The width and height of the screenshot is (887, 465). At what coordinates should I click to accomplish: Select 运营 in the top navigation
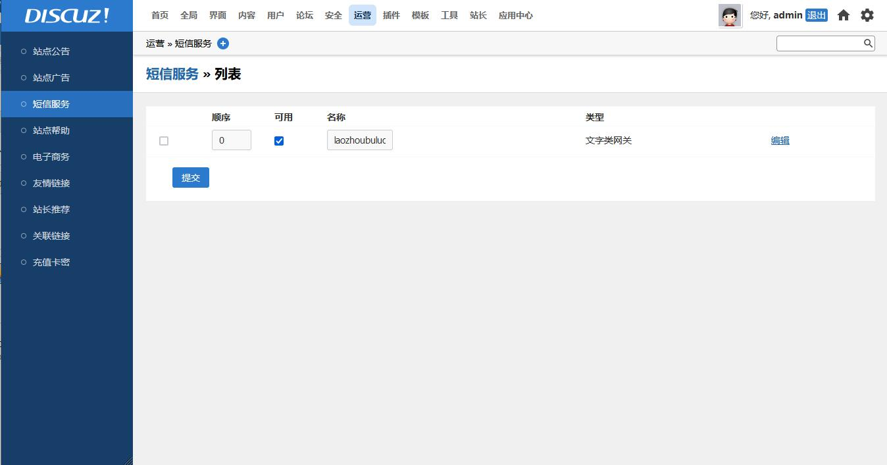click(x=362, y=15)
